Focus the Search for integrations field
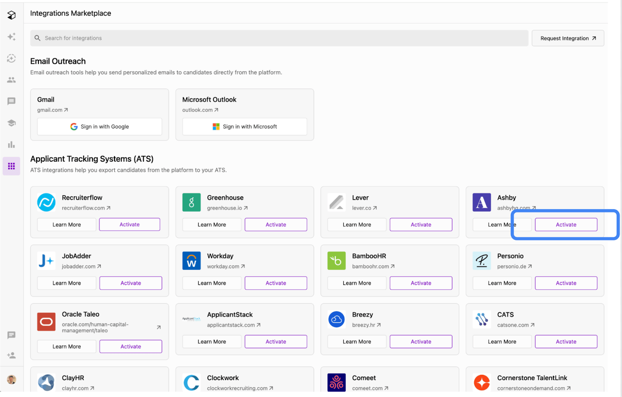622x397 pixels. click(279, 38)
